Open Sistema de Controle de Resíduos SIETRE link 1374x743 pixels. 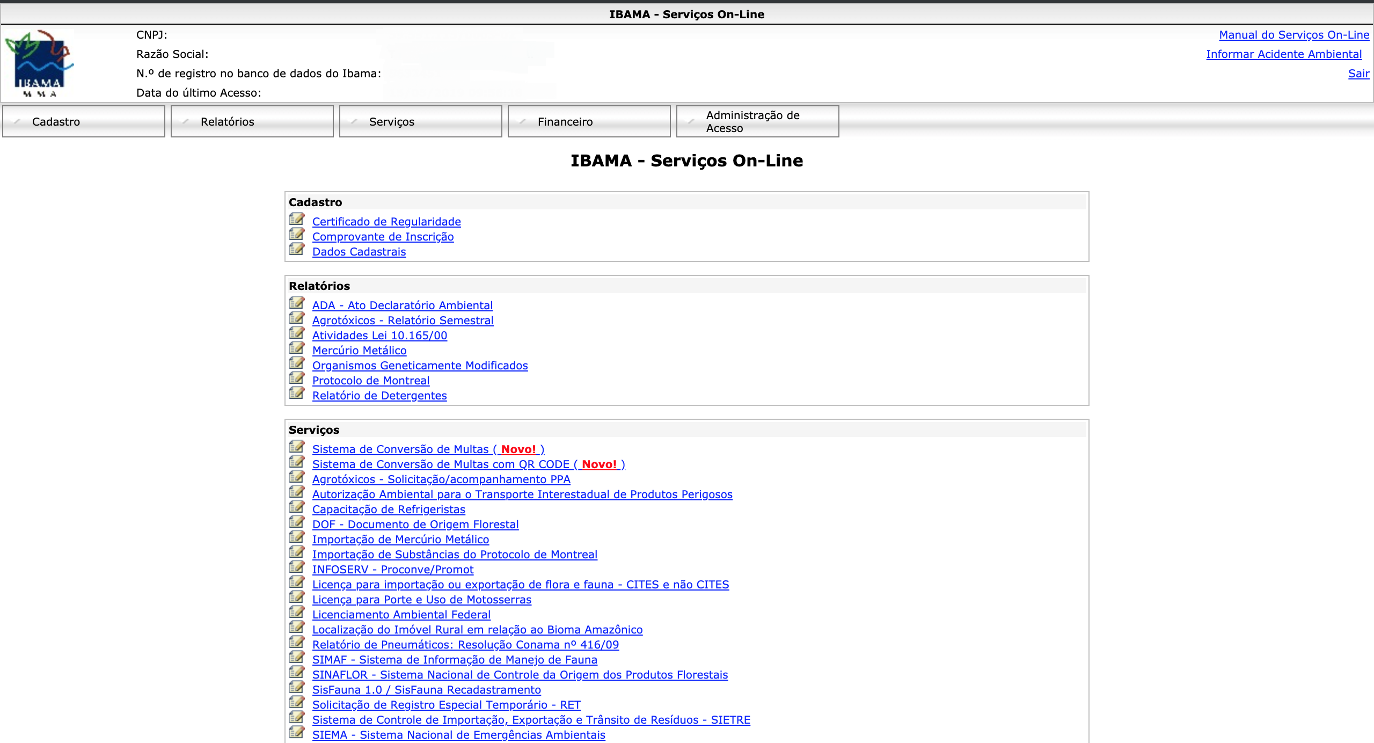531,720
